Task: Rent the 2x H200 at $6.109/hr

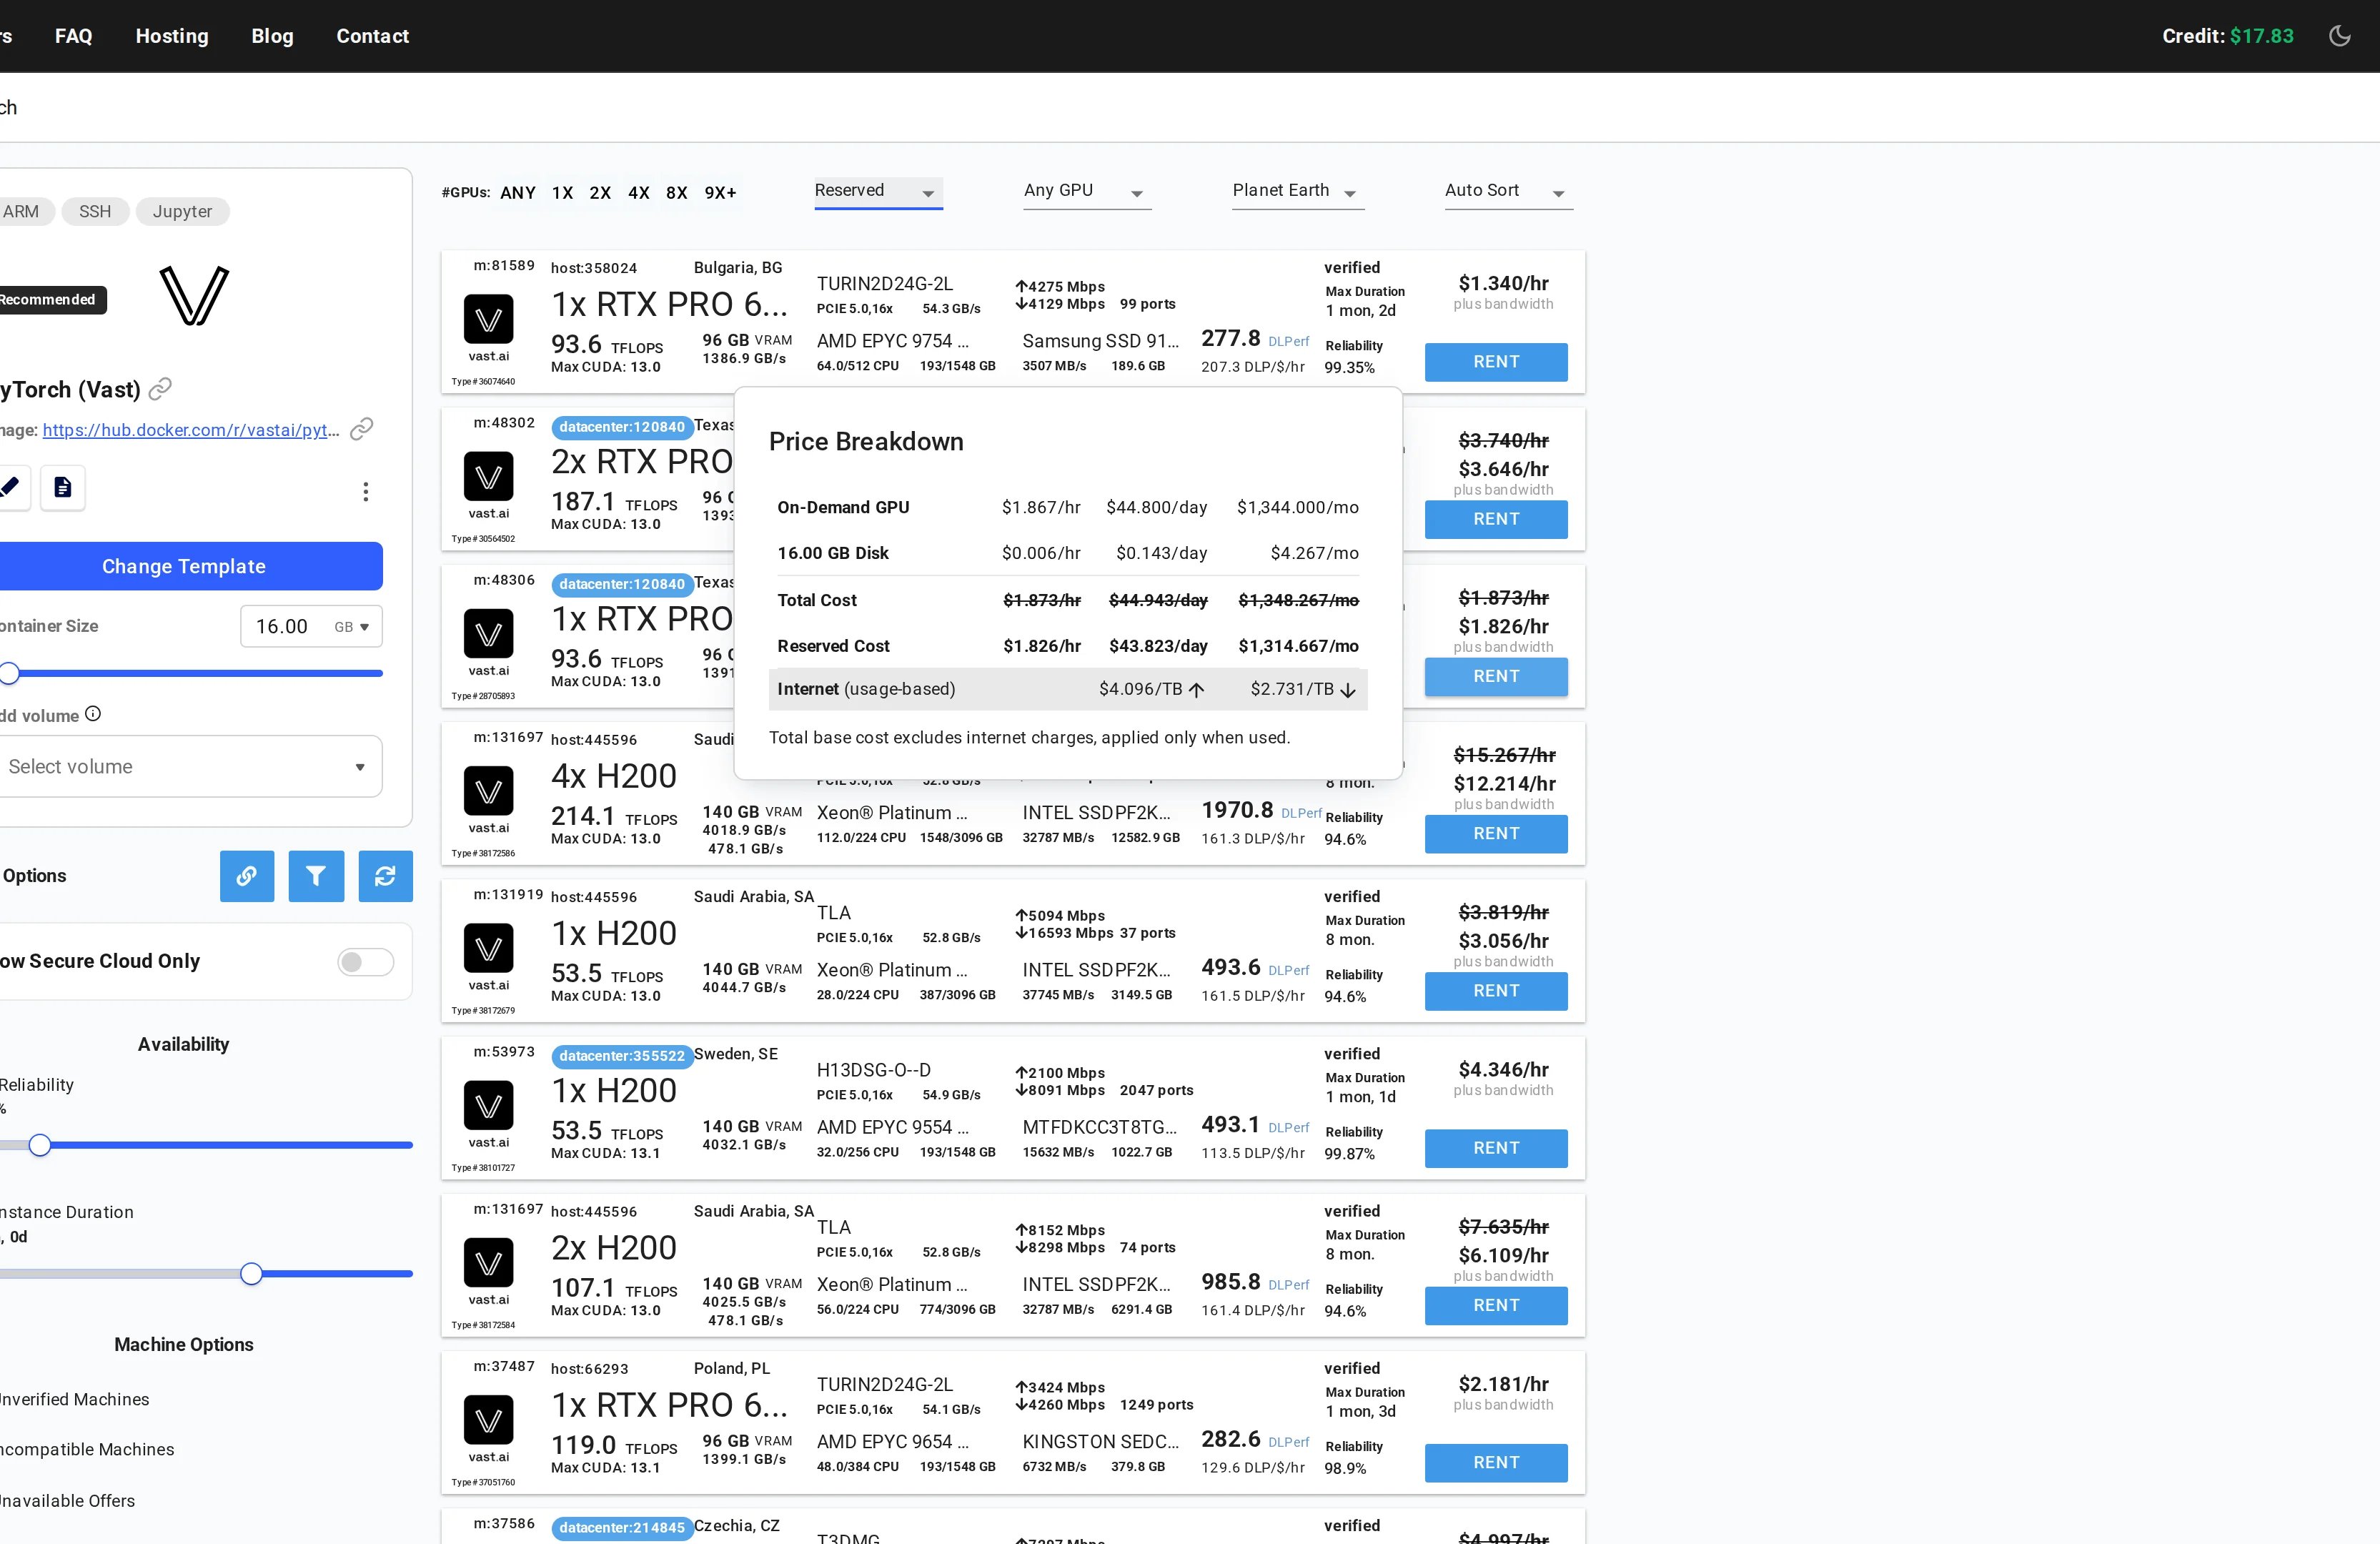Action: click(1496, 1305)
